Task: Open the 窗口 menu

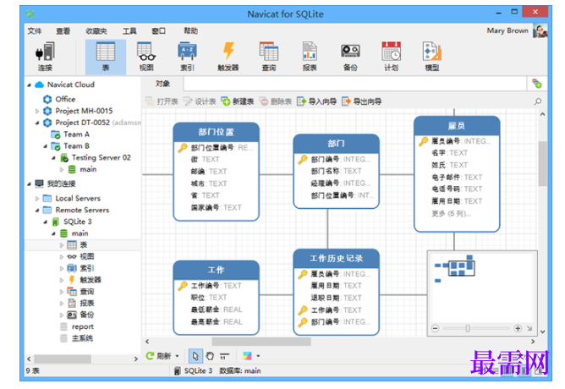Action: point(158,31)
